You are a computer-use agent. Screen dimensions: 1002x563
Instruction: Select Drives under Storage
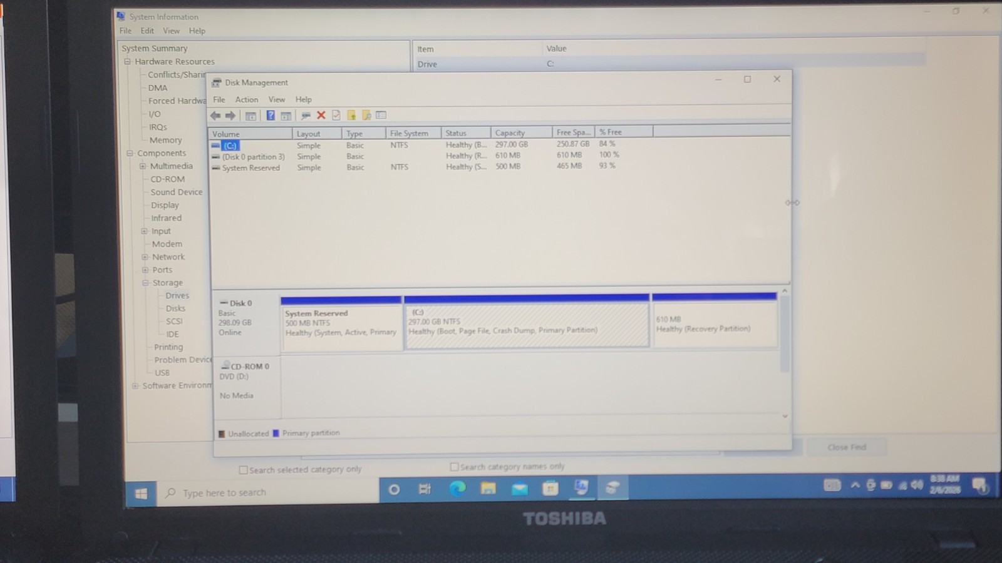tap(177, 296)
